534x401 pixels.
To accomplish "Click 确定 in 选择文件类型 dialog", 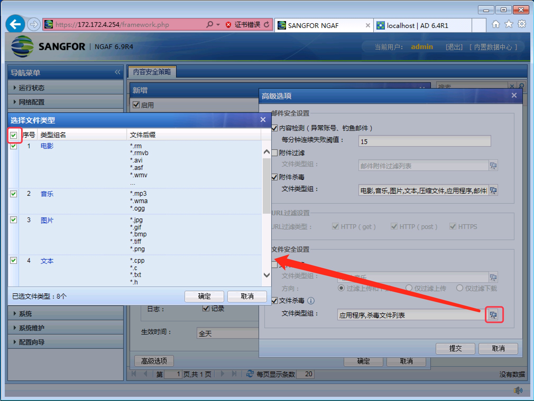I will 204,296.
